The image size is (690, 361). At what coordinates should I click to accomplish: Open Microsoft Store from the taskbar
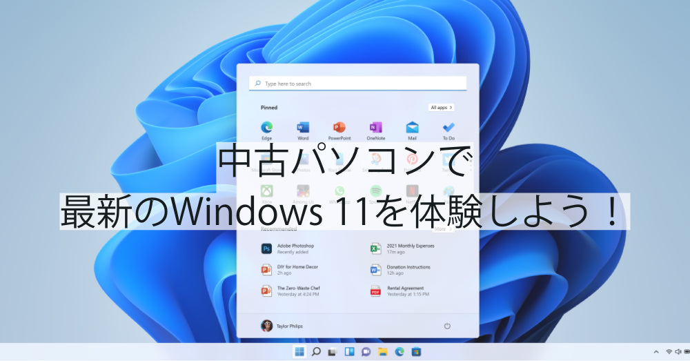pos(416,352)
